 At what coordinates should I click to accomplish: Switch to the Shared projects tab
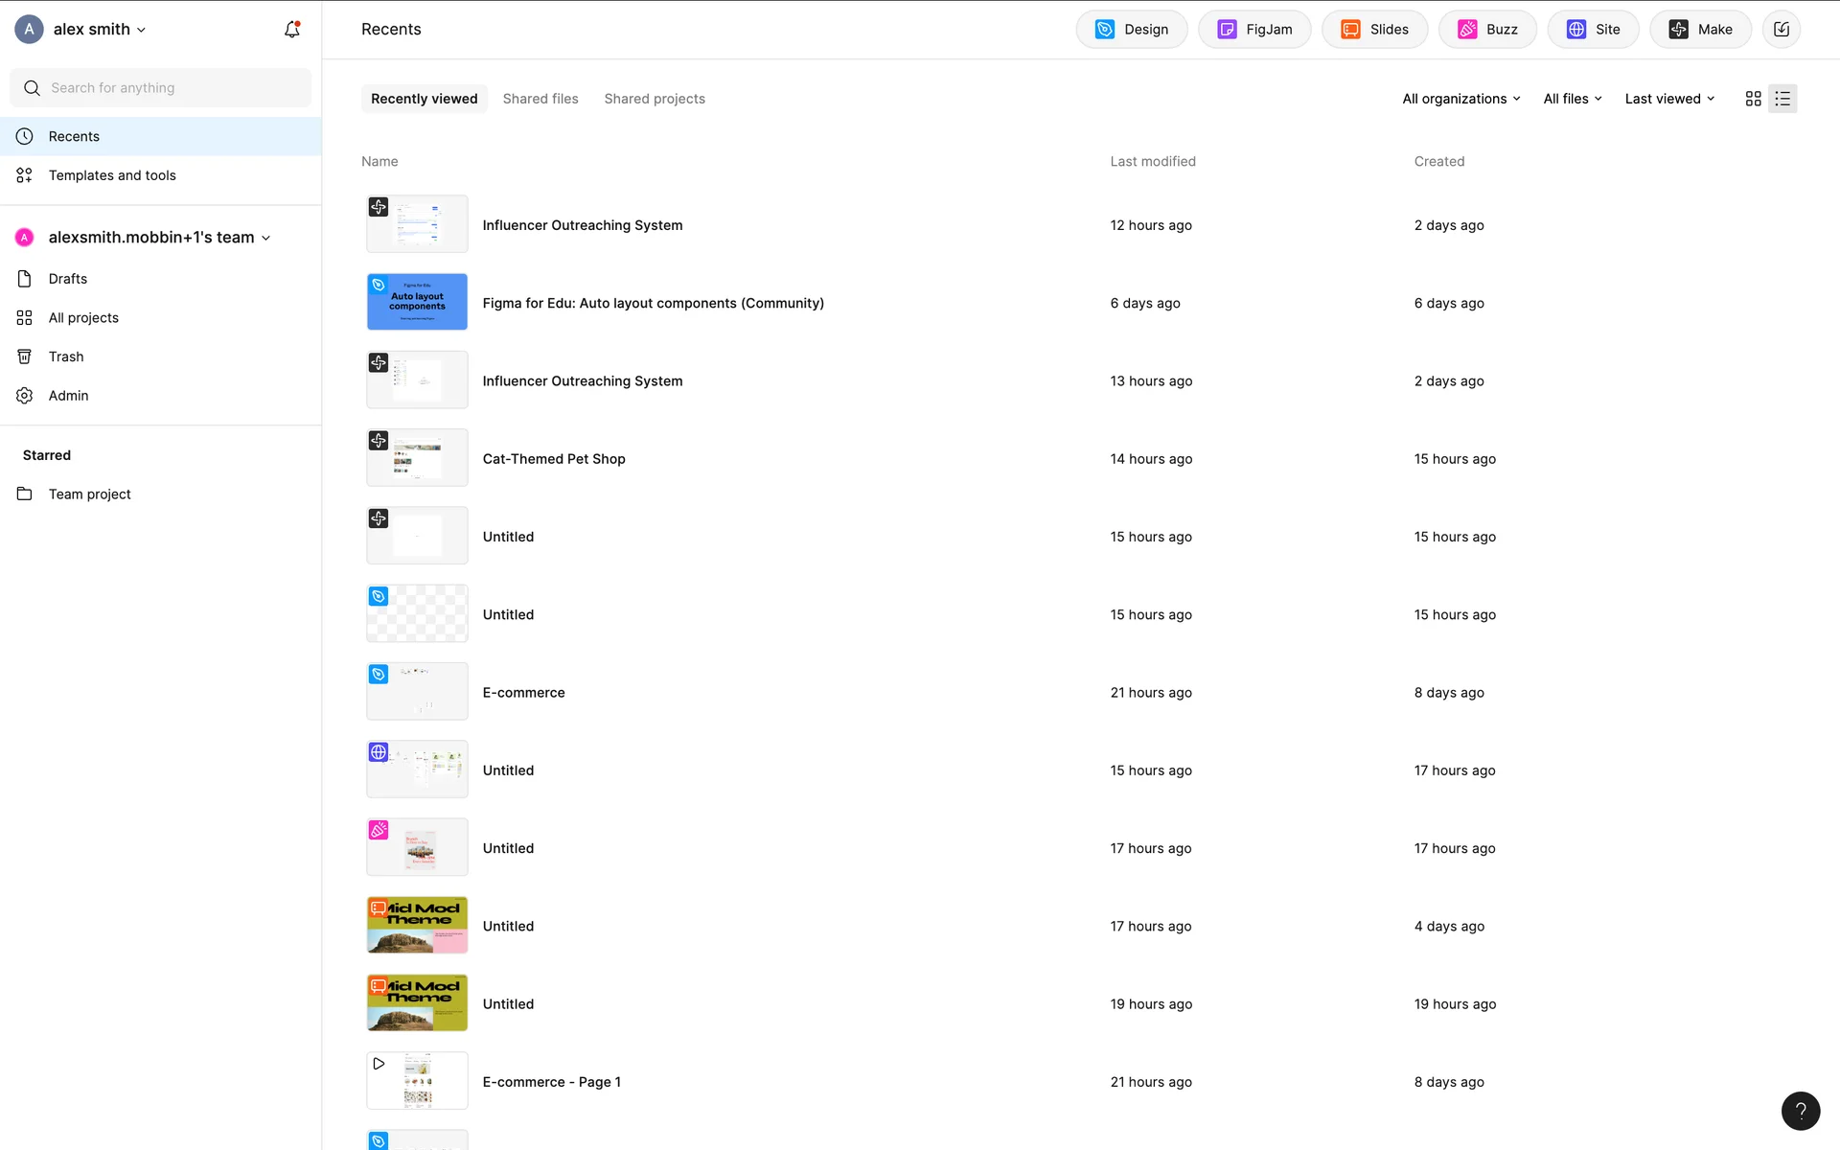tap(655, 99)
